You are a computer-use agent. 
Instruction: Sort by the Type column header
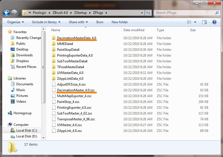pyautogui.click(x=160, y=30)
